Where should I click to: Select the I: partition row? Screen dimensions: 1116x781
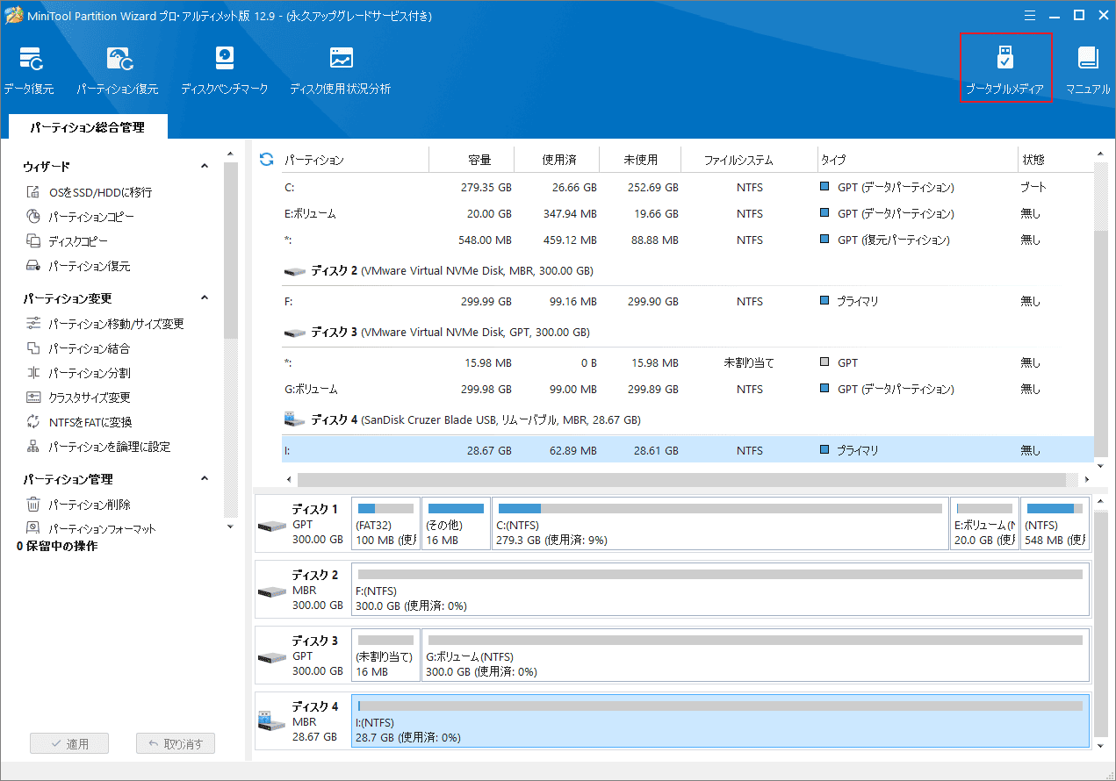coord(688,450)
